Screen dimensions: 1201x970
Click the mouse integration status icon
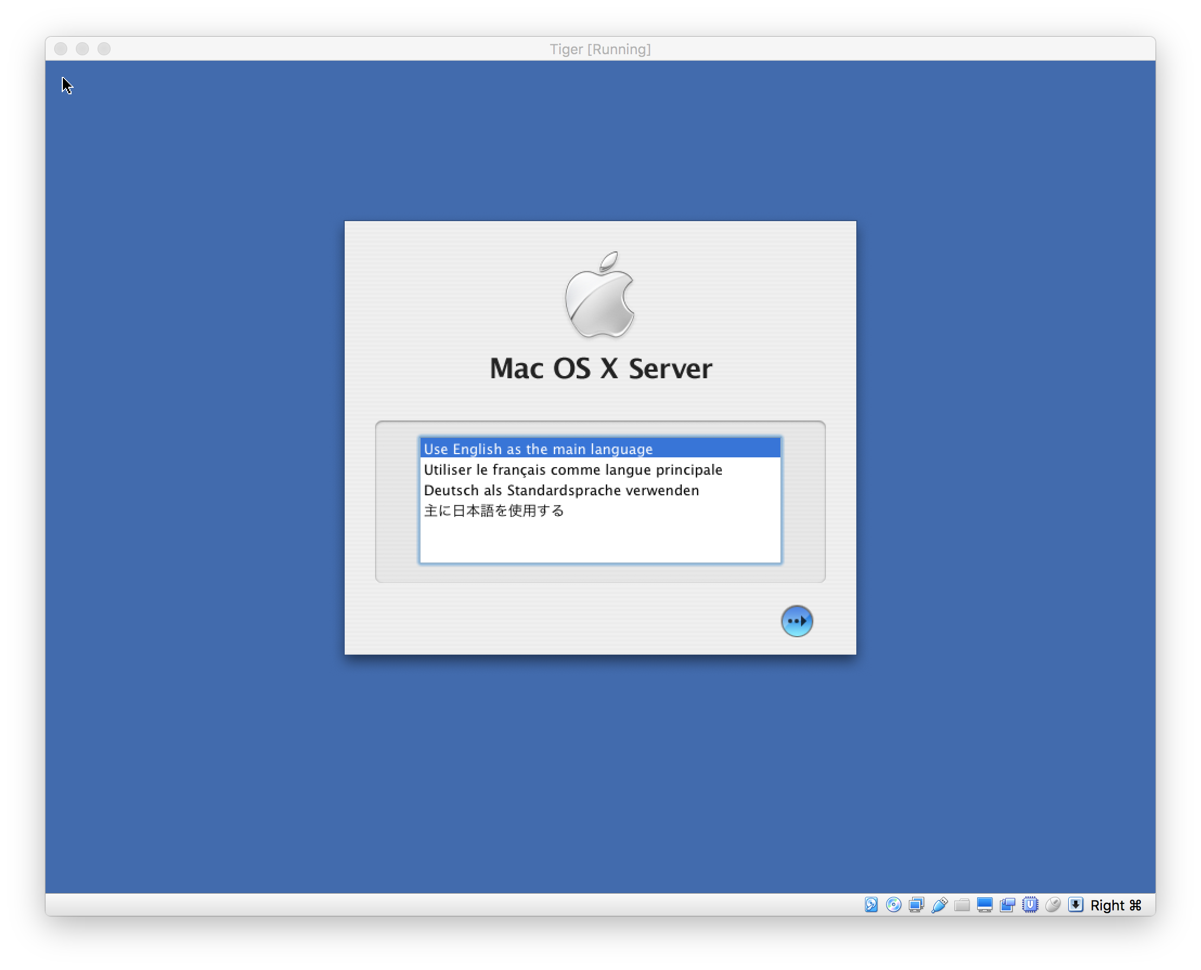tap(1053, 904)
